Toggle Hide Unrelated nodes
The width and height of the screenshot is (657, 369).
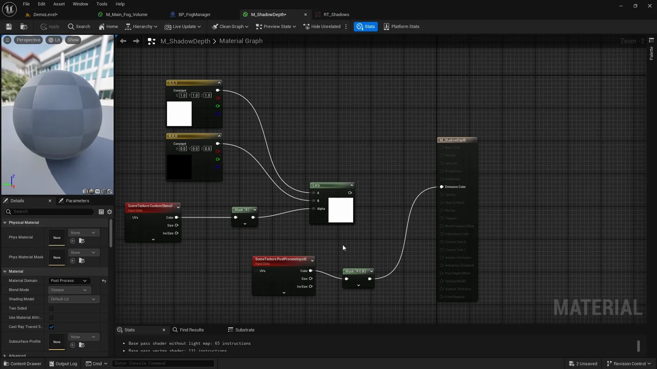(x=322, y=27)
